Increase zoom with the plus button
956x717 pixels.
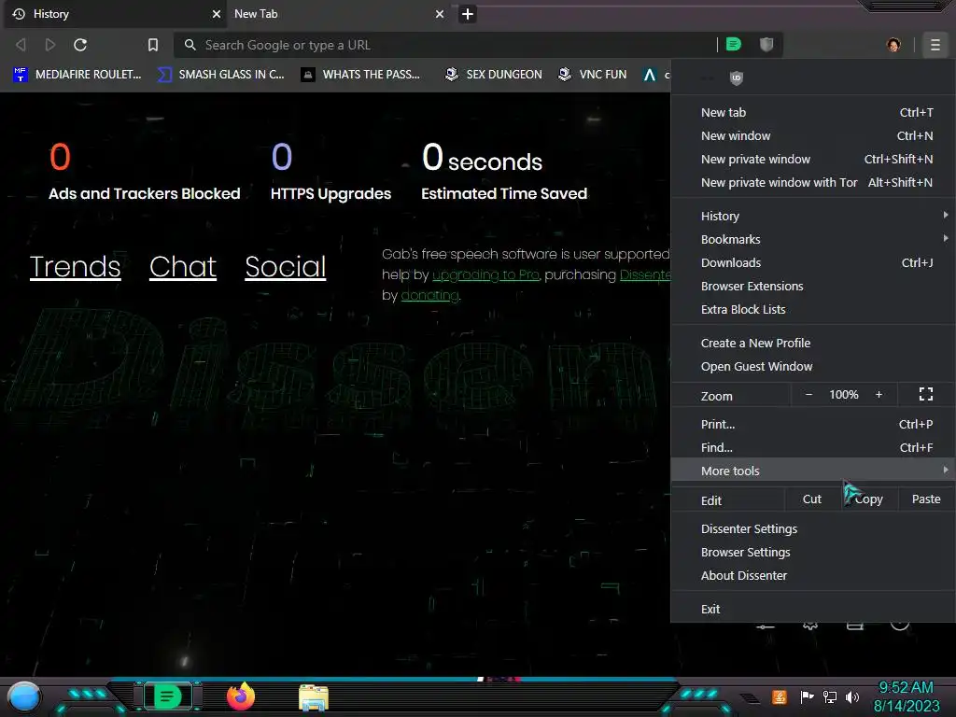pyautogui.click(x=879, y=395)
